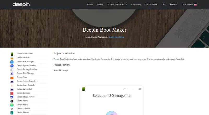Click the Deepin Installer icon
The image size is (209, 115).
point(12,58)
